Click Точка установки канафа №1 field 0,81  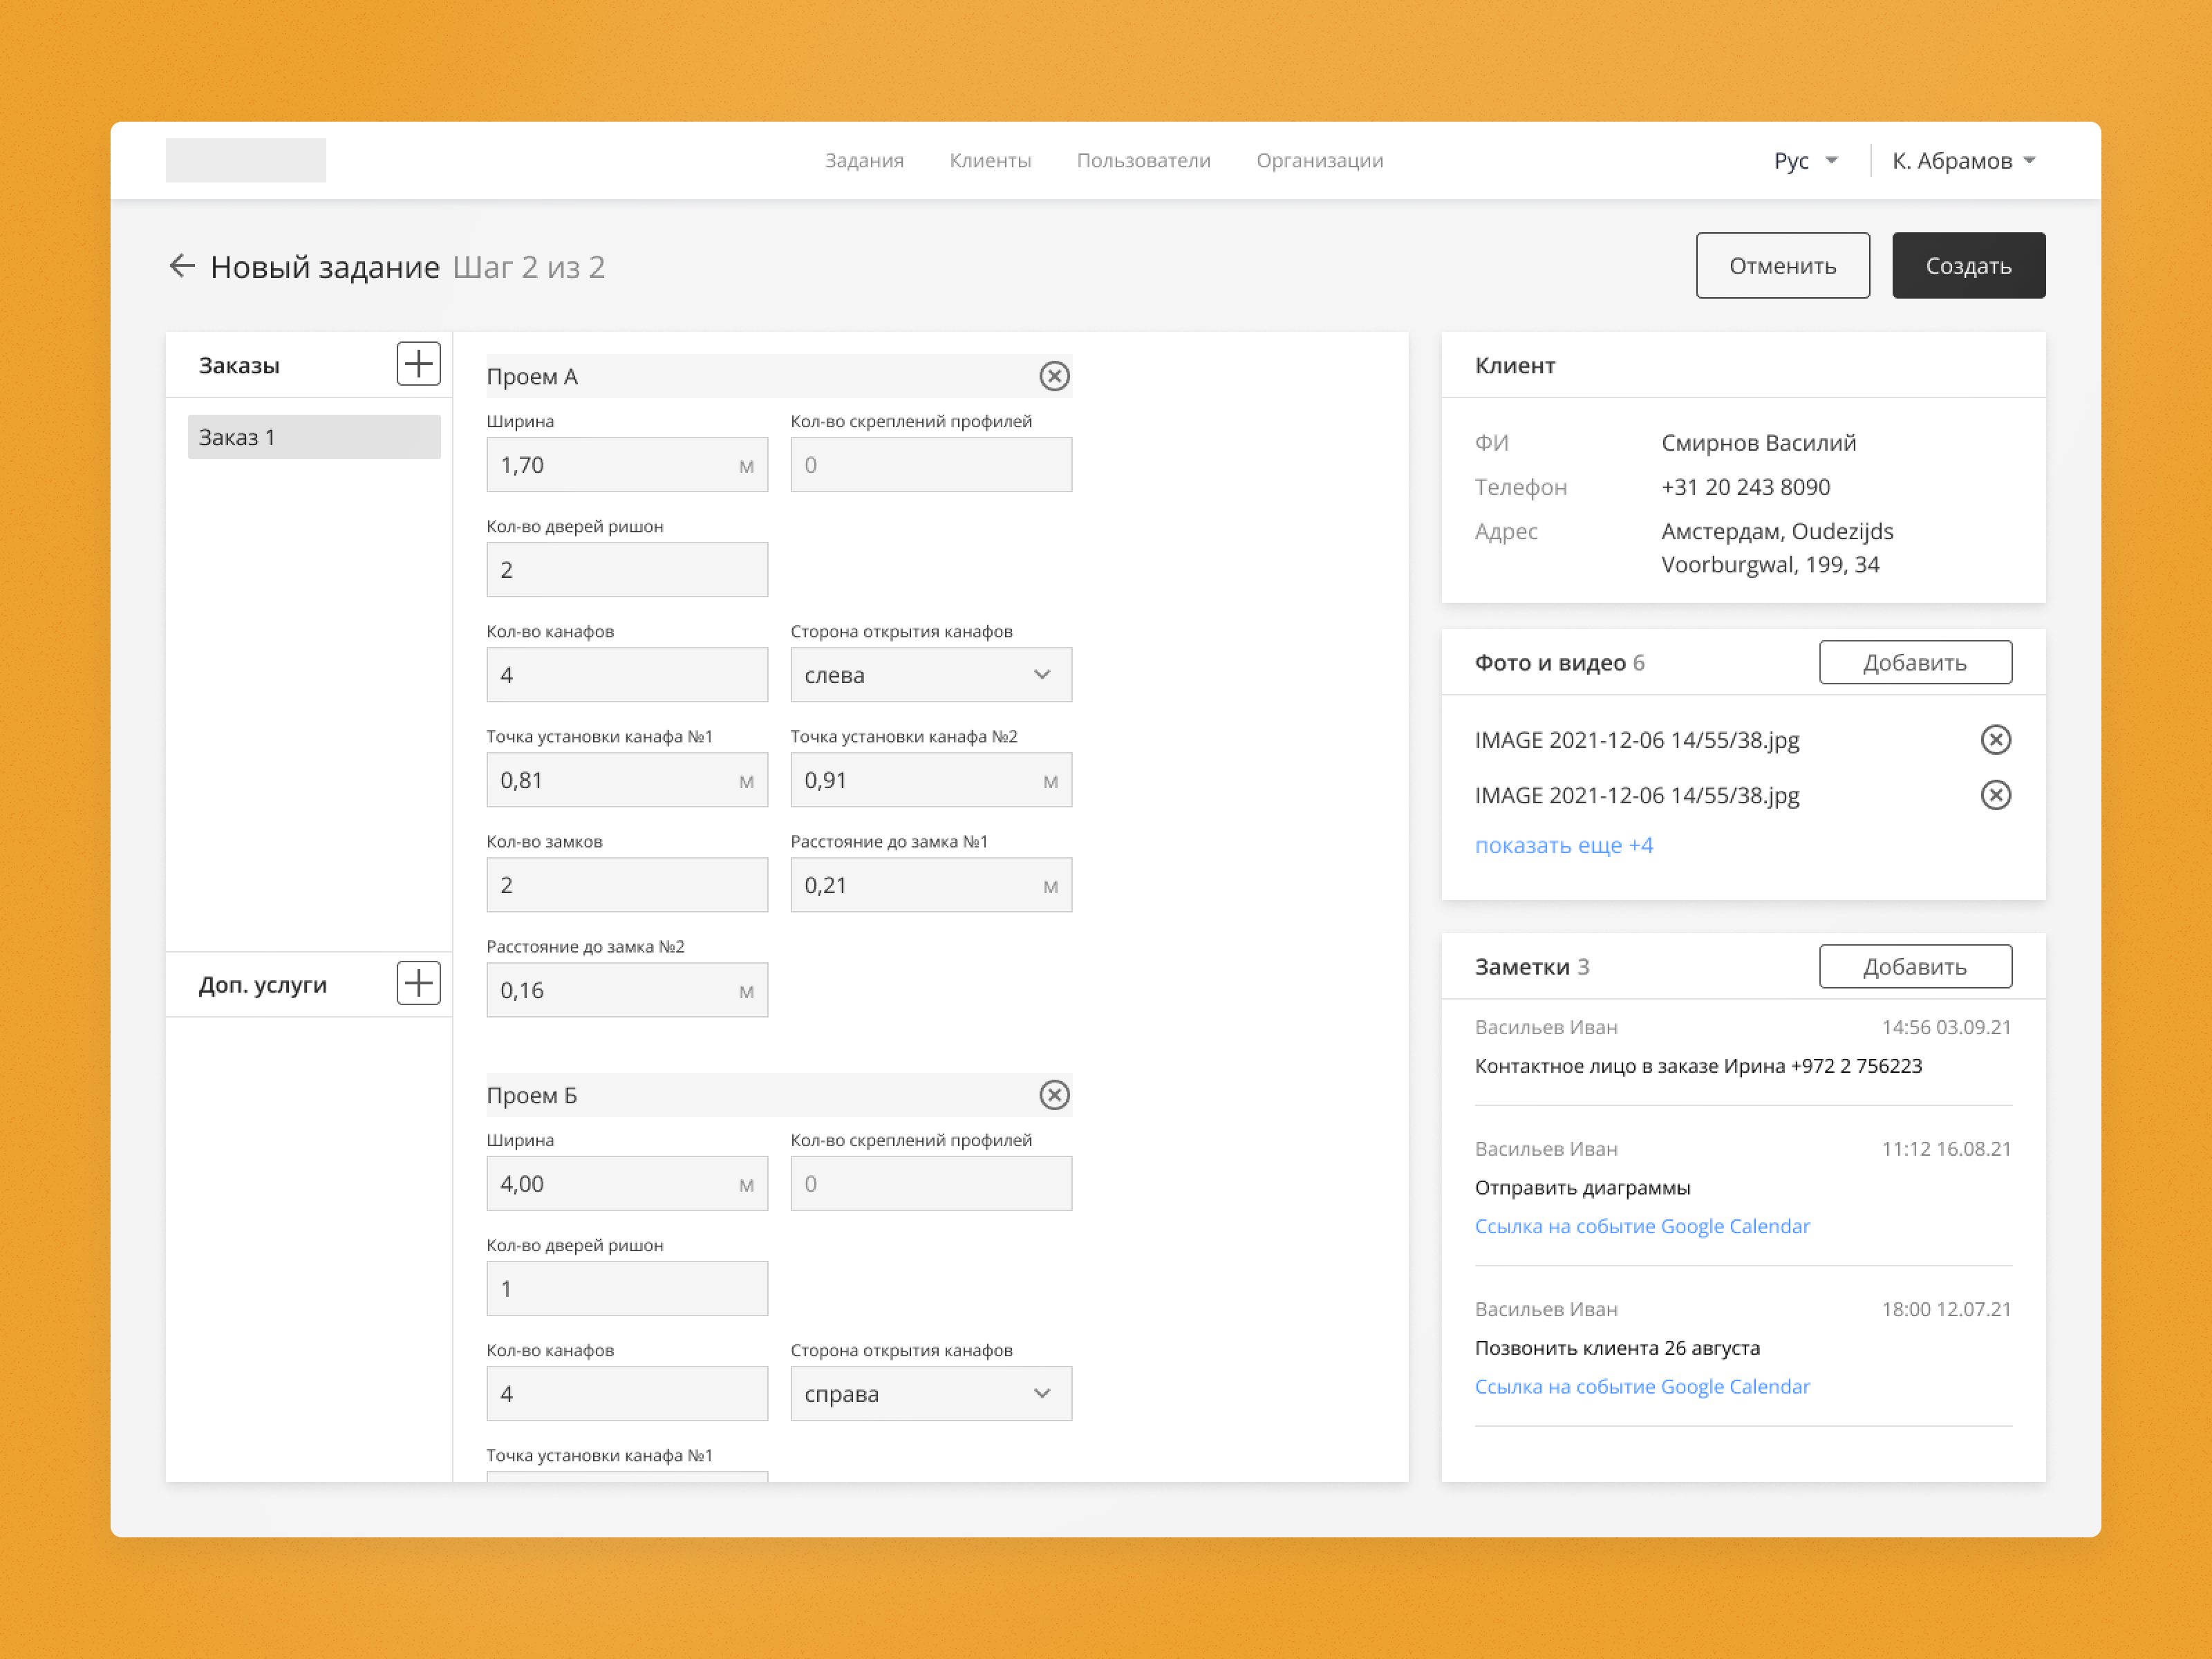[627, 780]
